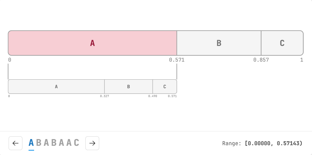Click the left arrow previous-step button
312x155 pixels.
[16, 143]
